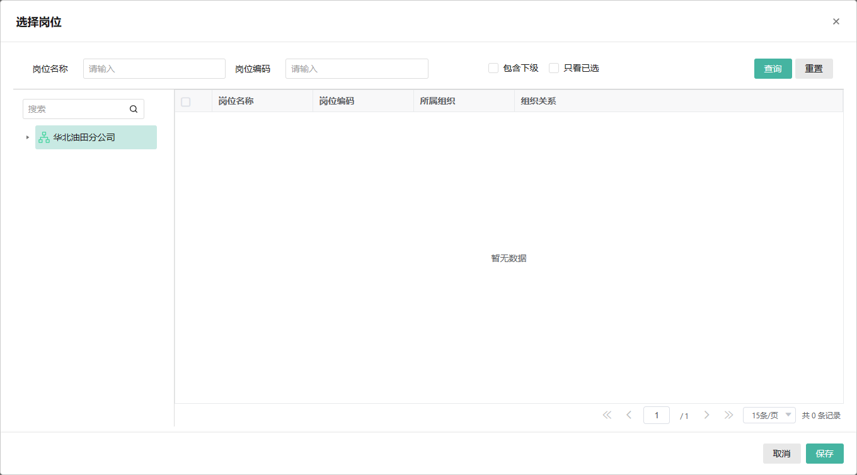The width and height of the screenshot is (857, 475).
Task: Open the 15条/页 page size dropdown
Action: click(769, 415)
